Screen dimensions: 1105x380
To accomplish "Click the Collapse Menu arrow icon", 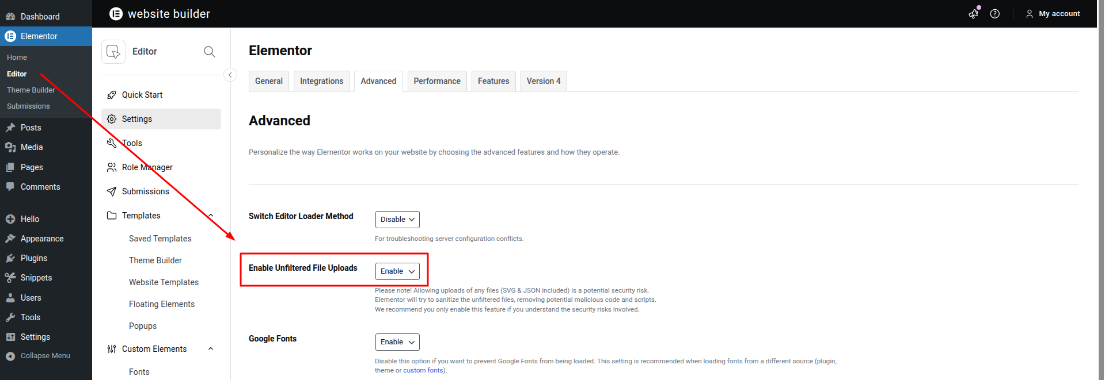I will tap(10, 356).
